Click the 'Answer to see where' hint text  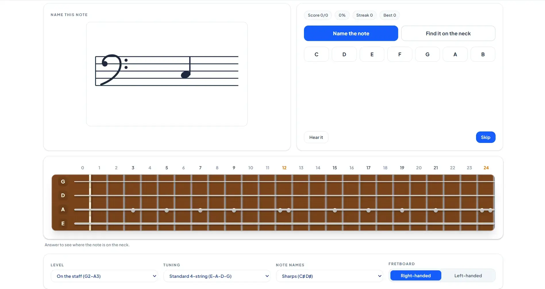87,245
